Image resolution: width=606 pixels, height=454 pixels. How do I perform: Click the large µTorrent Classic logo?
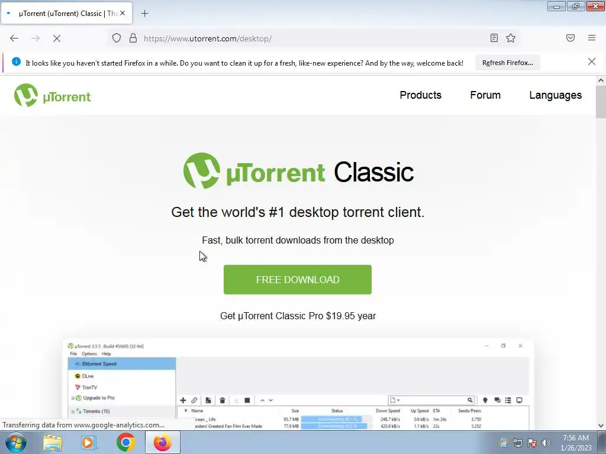point(298,171)
